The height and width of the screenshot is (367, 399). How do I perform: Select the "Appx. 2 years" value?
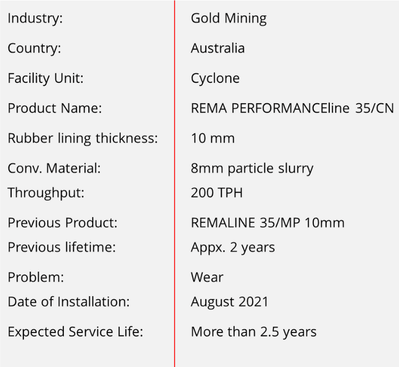232,247
